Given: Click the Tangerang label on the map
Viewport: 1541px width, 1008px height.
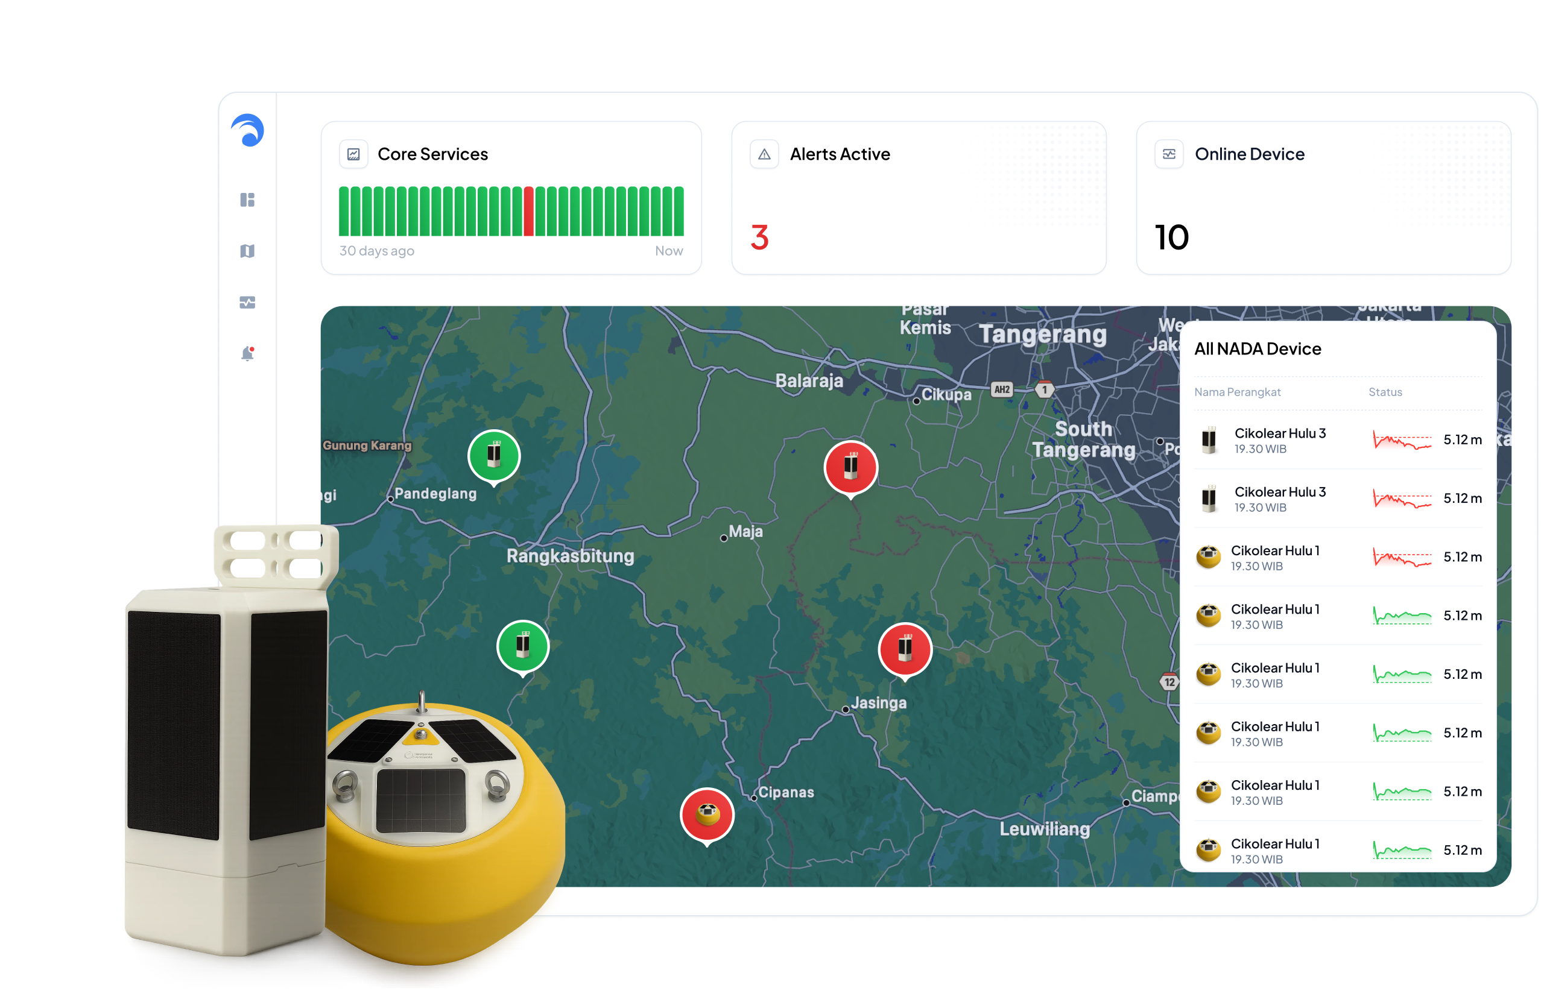Looking at the screenshot, I should pyautogui.click(x=1042, y=334).
